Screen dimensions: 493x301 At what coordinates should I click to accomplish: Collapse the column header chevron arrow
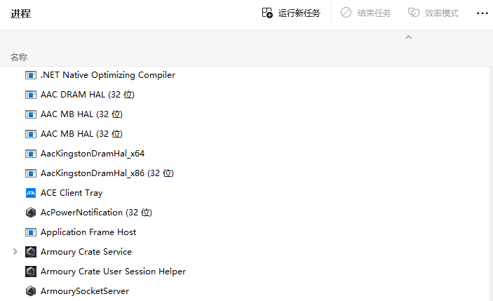[x=409, y=37]
